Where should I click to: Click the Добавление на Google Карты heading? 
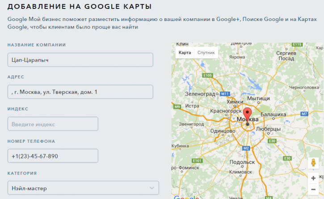point(80,7)
